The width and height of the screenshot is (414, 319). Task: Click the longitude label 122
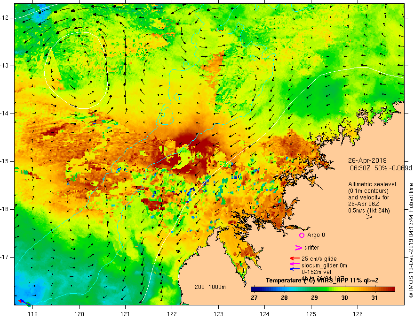click(x=172, y=314)
